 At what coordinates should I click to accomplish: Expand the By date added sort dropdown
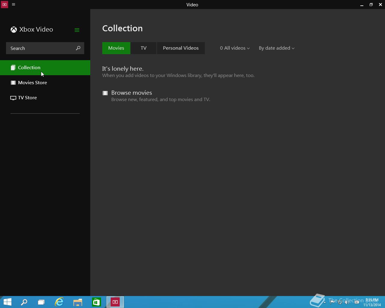coord(276,48)
